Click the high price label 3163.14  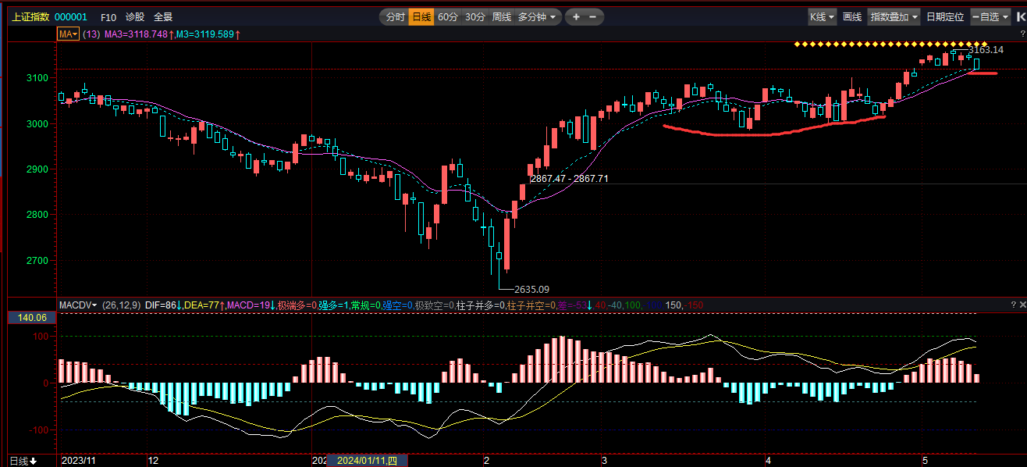click(x=988, y=50)
